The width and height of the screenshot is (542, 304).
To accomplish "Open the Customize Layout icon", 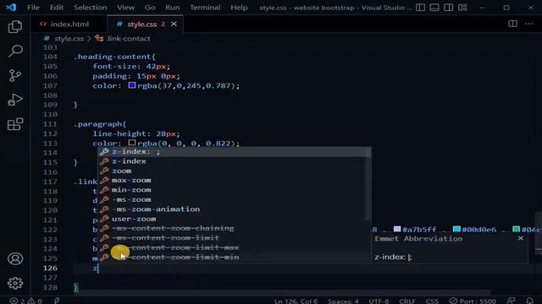I will 462,8.
